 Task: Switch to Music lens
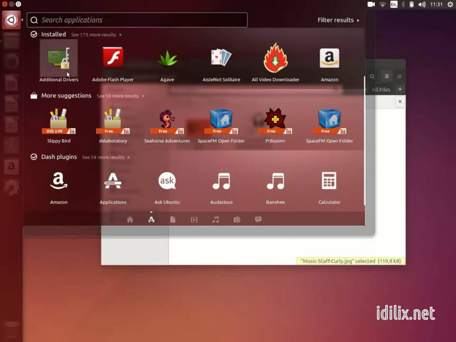(x=216, y=219)
